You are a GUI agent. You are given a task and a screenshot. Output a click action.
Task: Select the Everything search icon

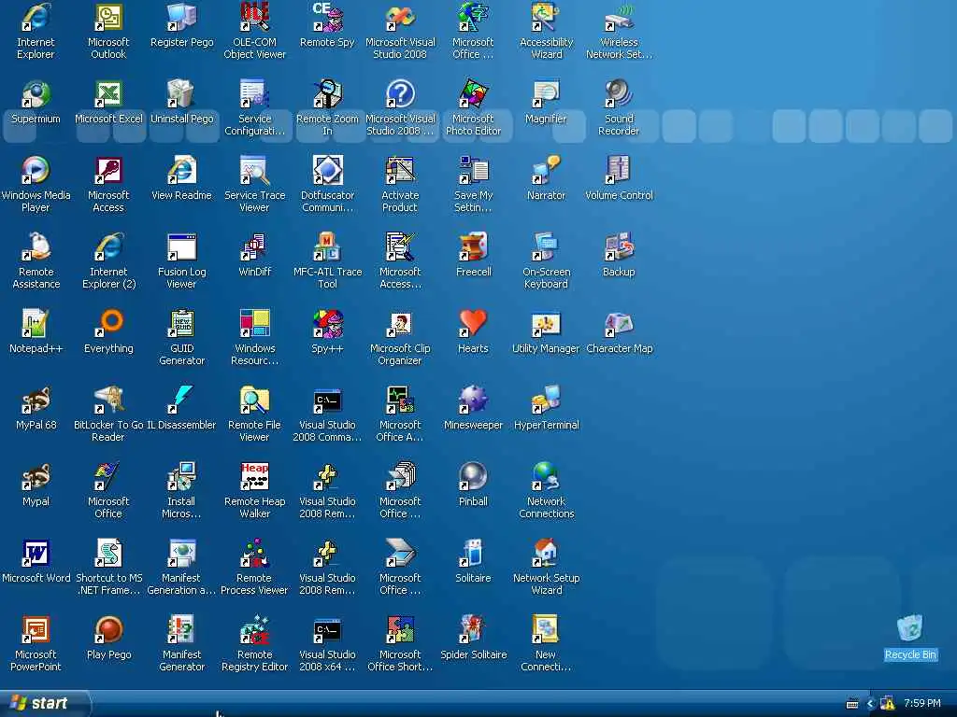pyautogui.click(x=108, y=324)
